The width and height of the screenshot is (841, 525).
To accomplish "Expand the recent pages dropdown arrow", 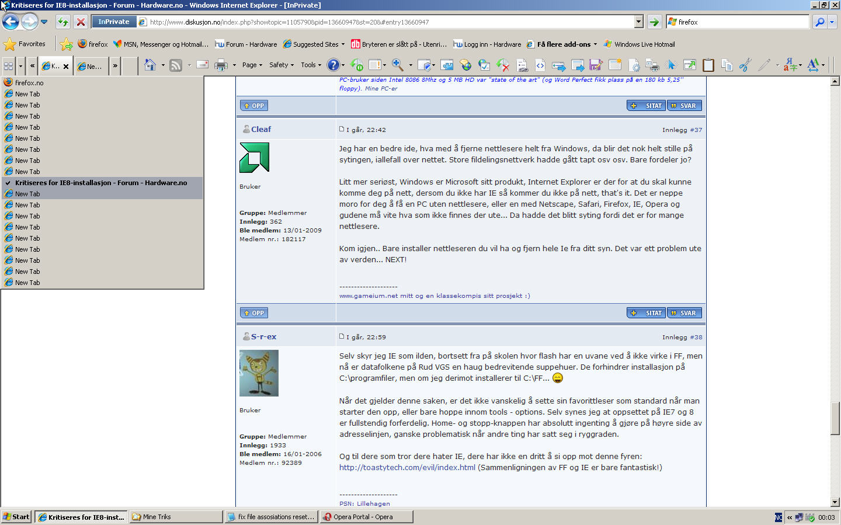I will [x=44, y=22].
